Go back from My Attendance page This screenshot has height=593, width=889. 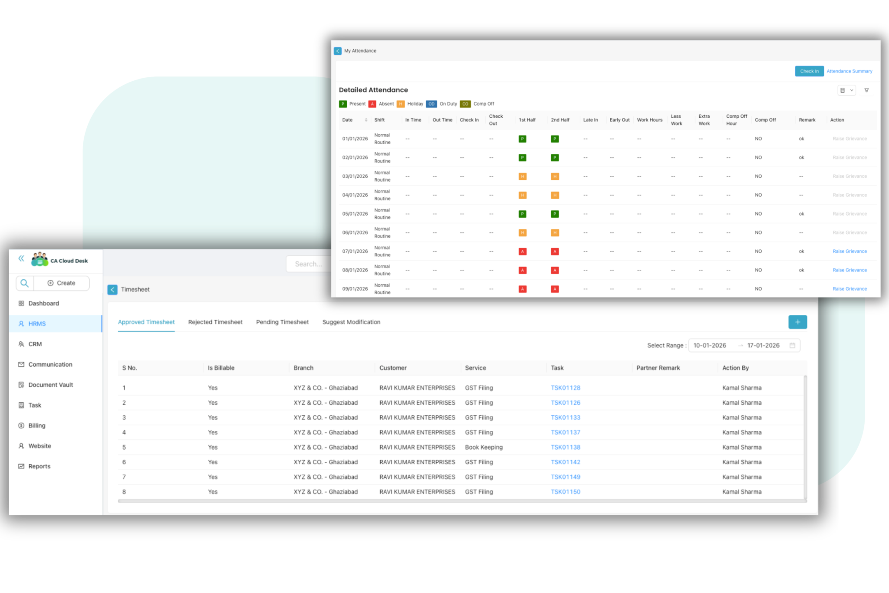[x=338, y=51]
